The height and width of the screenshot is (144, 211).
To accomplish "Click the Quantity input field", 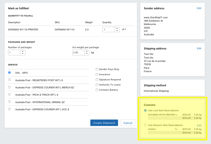I will [108, 29].
